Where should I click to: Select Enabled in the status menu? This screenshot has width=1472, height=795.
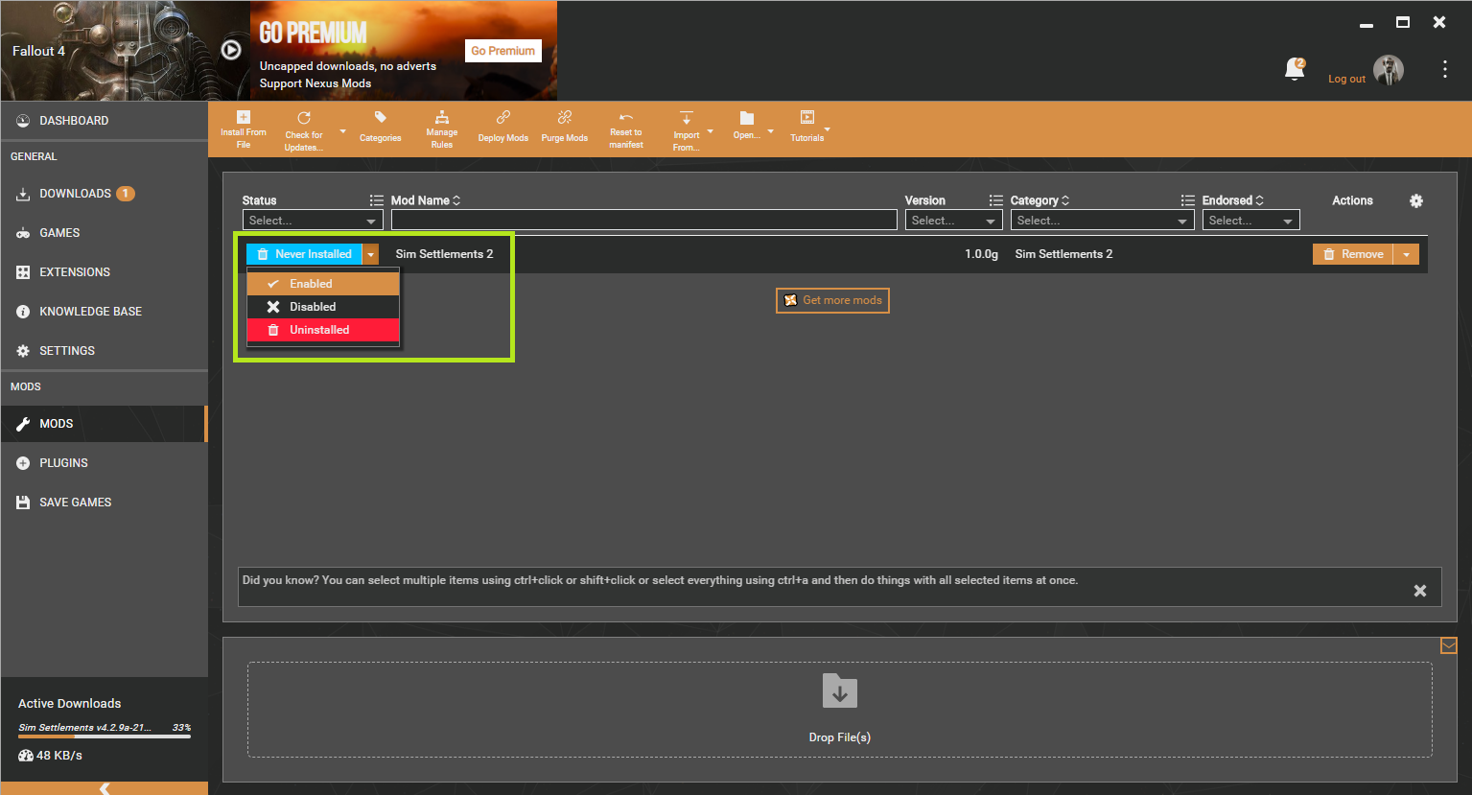[x=323, y=284]
